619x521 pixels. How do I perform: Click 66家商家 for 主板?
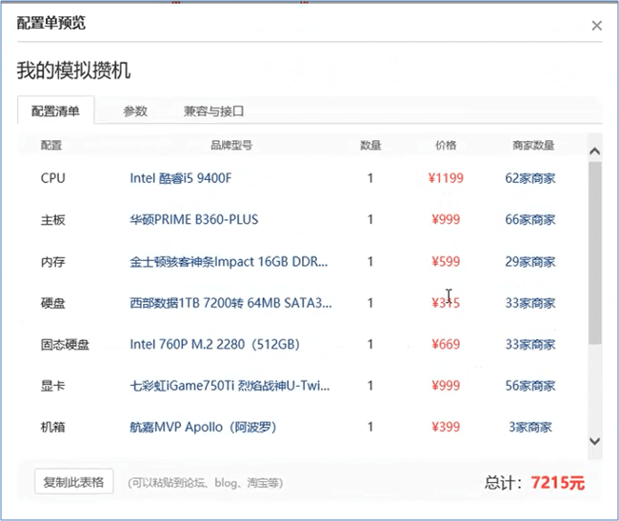[x=530, y=219]
